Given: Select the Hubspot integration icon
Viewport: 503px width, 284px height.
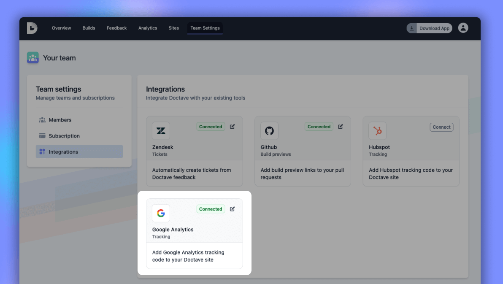Looking at the screenshot, I should click(x=378, y=131).
